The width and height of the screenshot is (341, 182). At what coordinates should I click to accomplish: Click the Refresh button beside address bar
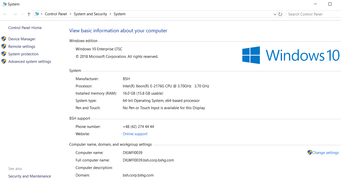[x=280, y=14]
